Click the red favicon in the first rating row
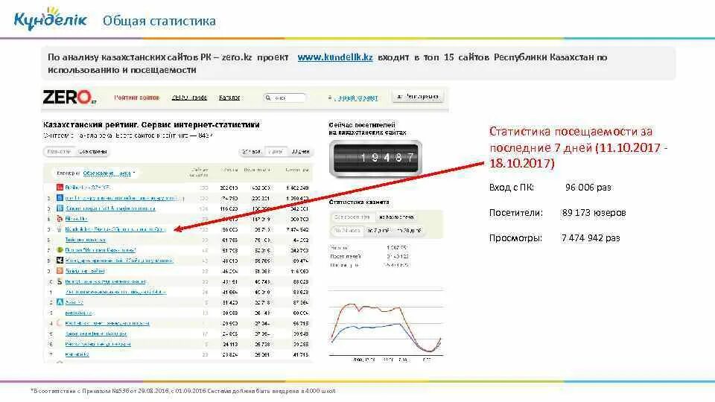715x402 pixels. (x=60, y=188)
